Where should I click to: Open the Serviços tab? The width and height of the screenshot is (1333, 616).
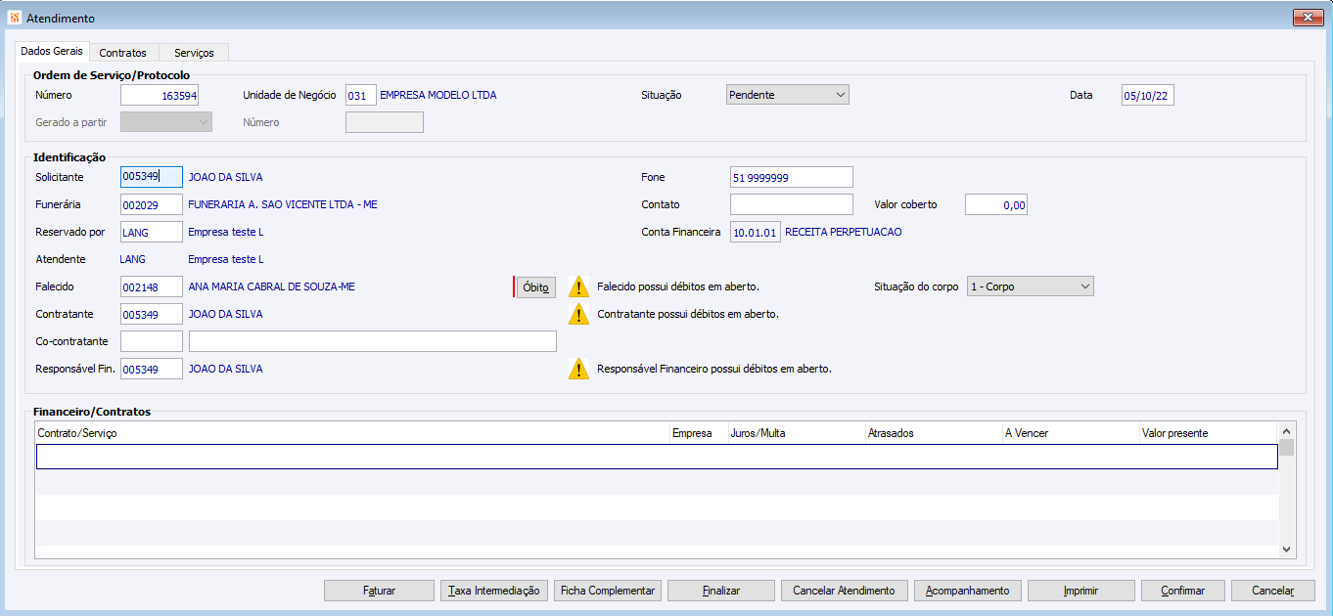coord(194,53)
